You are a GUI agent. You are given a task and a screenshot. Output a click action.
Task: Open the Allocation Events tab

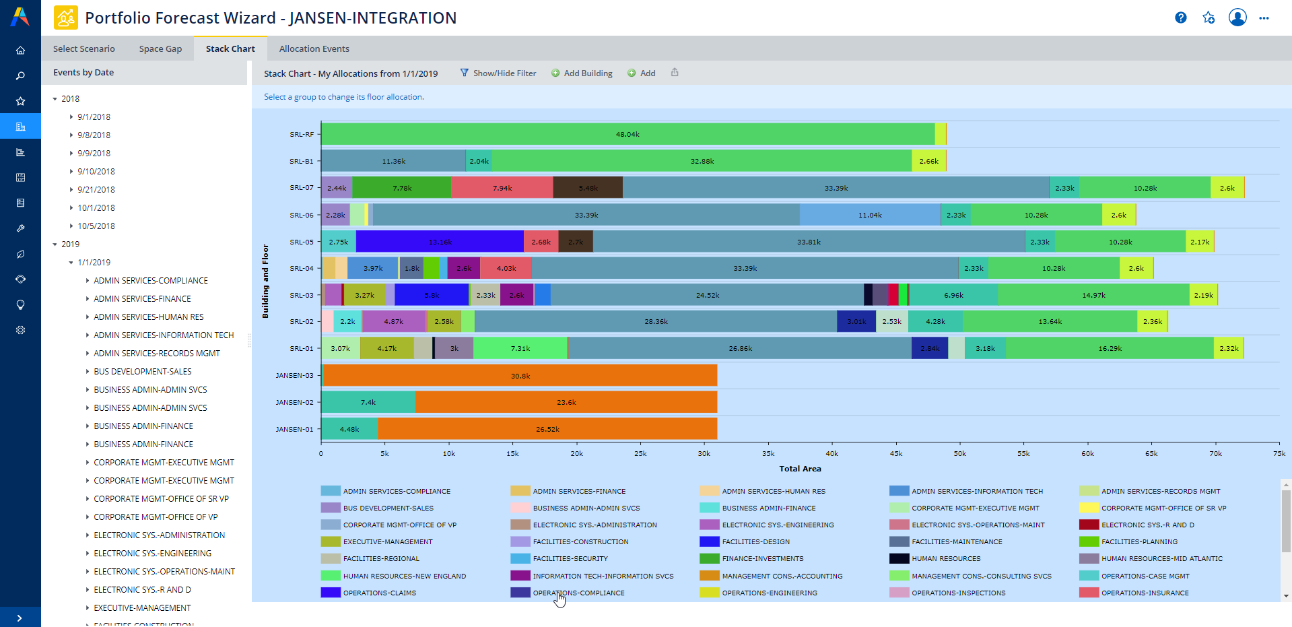pos(314,49)
